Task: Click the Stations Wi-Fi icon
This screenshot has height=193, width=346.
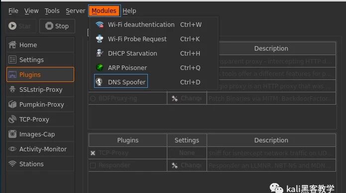Action: point(12,164)
